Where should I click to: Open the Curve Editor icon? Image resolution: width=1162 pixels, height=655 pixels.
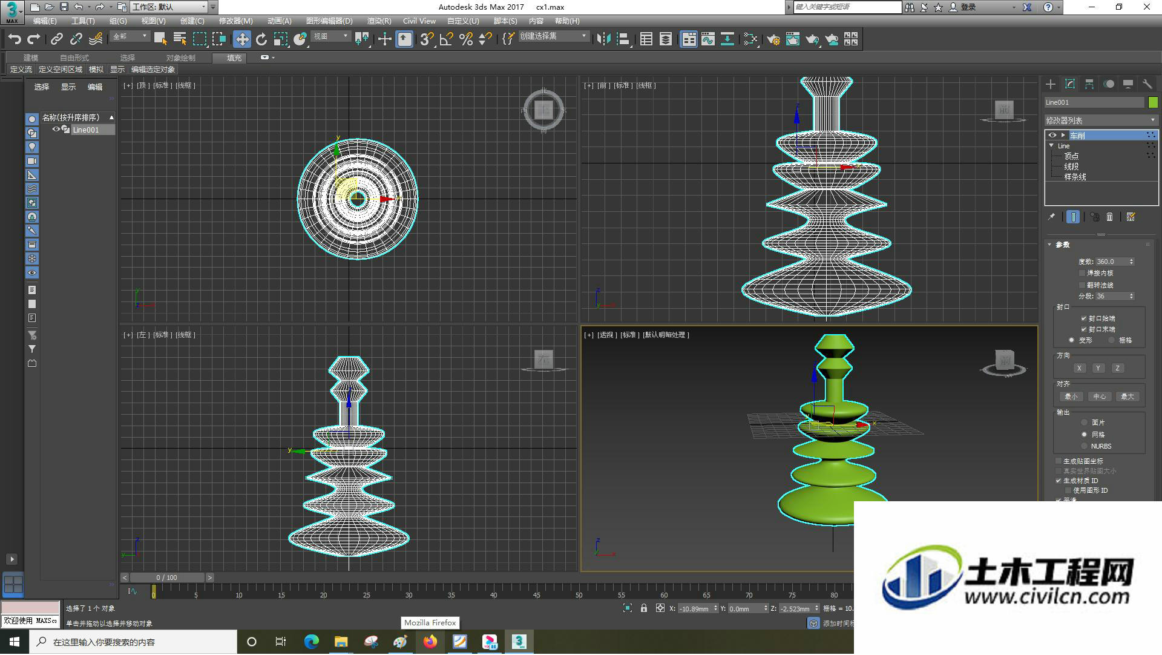(x=708, y=39)
